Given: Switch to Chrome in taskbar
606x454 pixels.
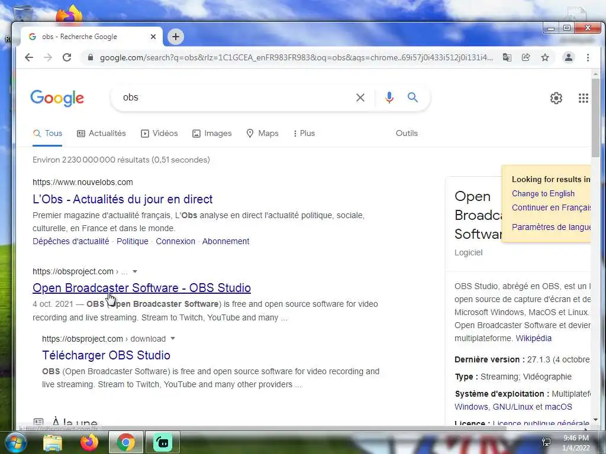Looking at the screenshot, I should [x=125, y=442].
